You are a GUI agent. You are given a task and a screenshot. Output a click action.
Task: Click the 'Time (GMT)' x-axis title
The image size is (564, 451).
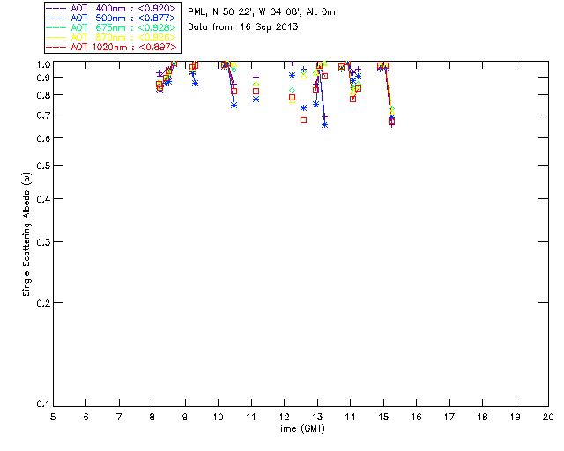click(x=300, y=429)
